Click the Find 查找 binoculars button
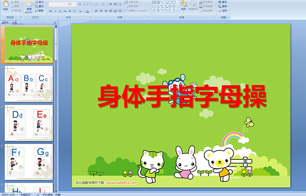This screenshot has width=306, height=196. [x=223, y=2]
